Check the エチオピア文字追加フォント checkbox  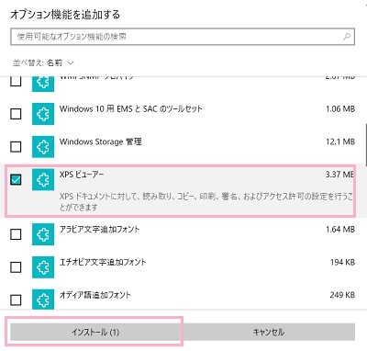pyautogui.click(x=16, y=267)
